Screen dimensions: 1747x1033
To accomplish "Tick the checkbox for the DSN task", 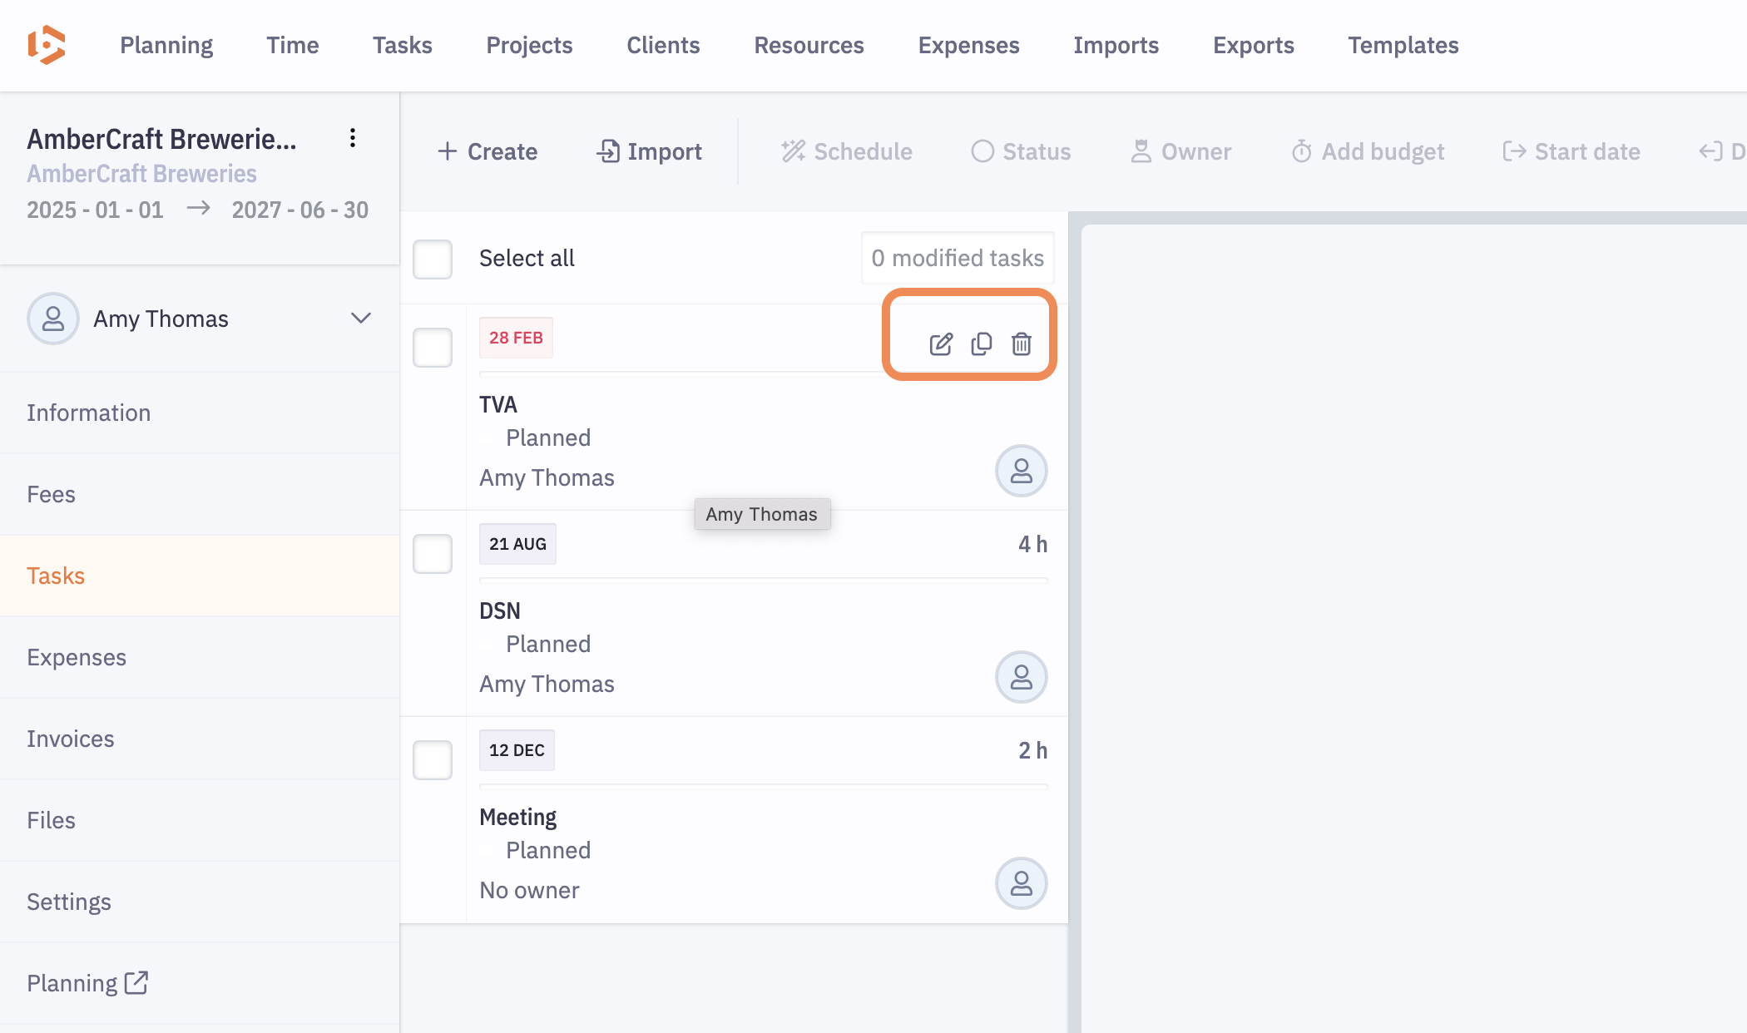I will tap(433, 554).
